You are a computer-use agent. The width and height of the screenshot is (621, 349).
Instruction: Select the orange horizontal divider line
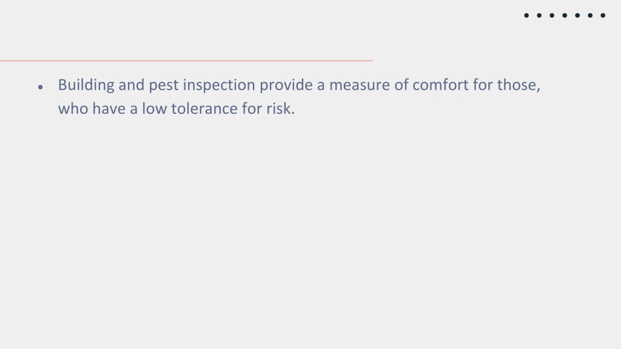(186, 61)
